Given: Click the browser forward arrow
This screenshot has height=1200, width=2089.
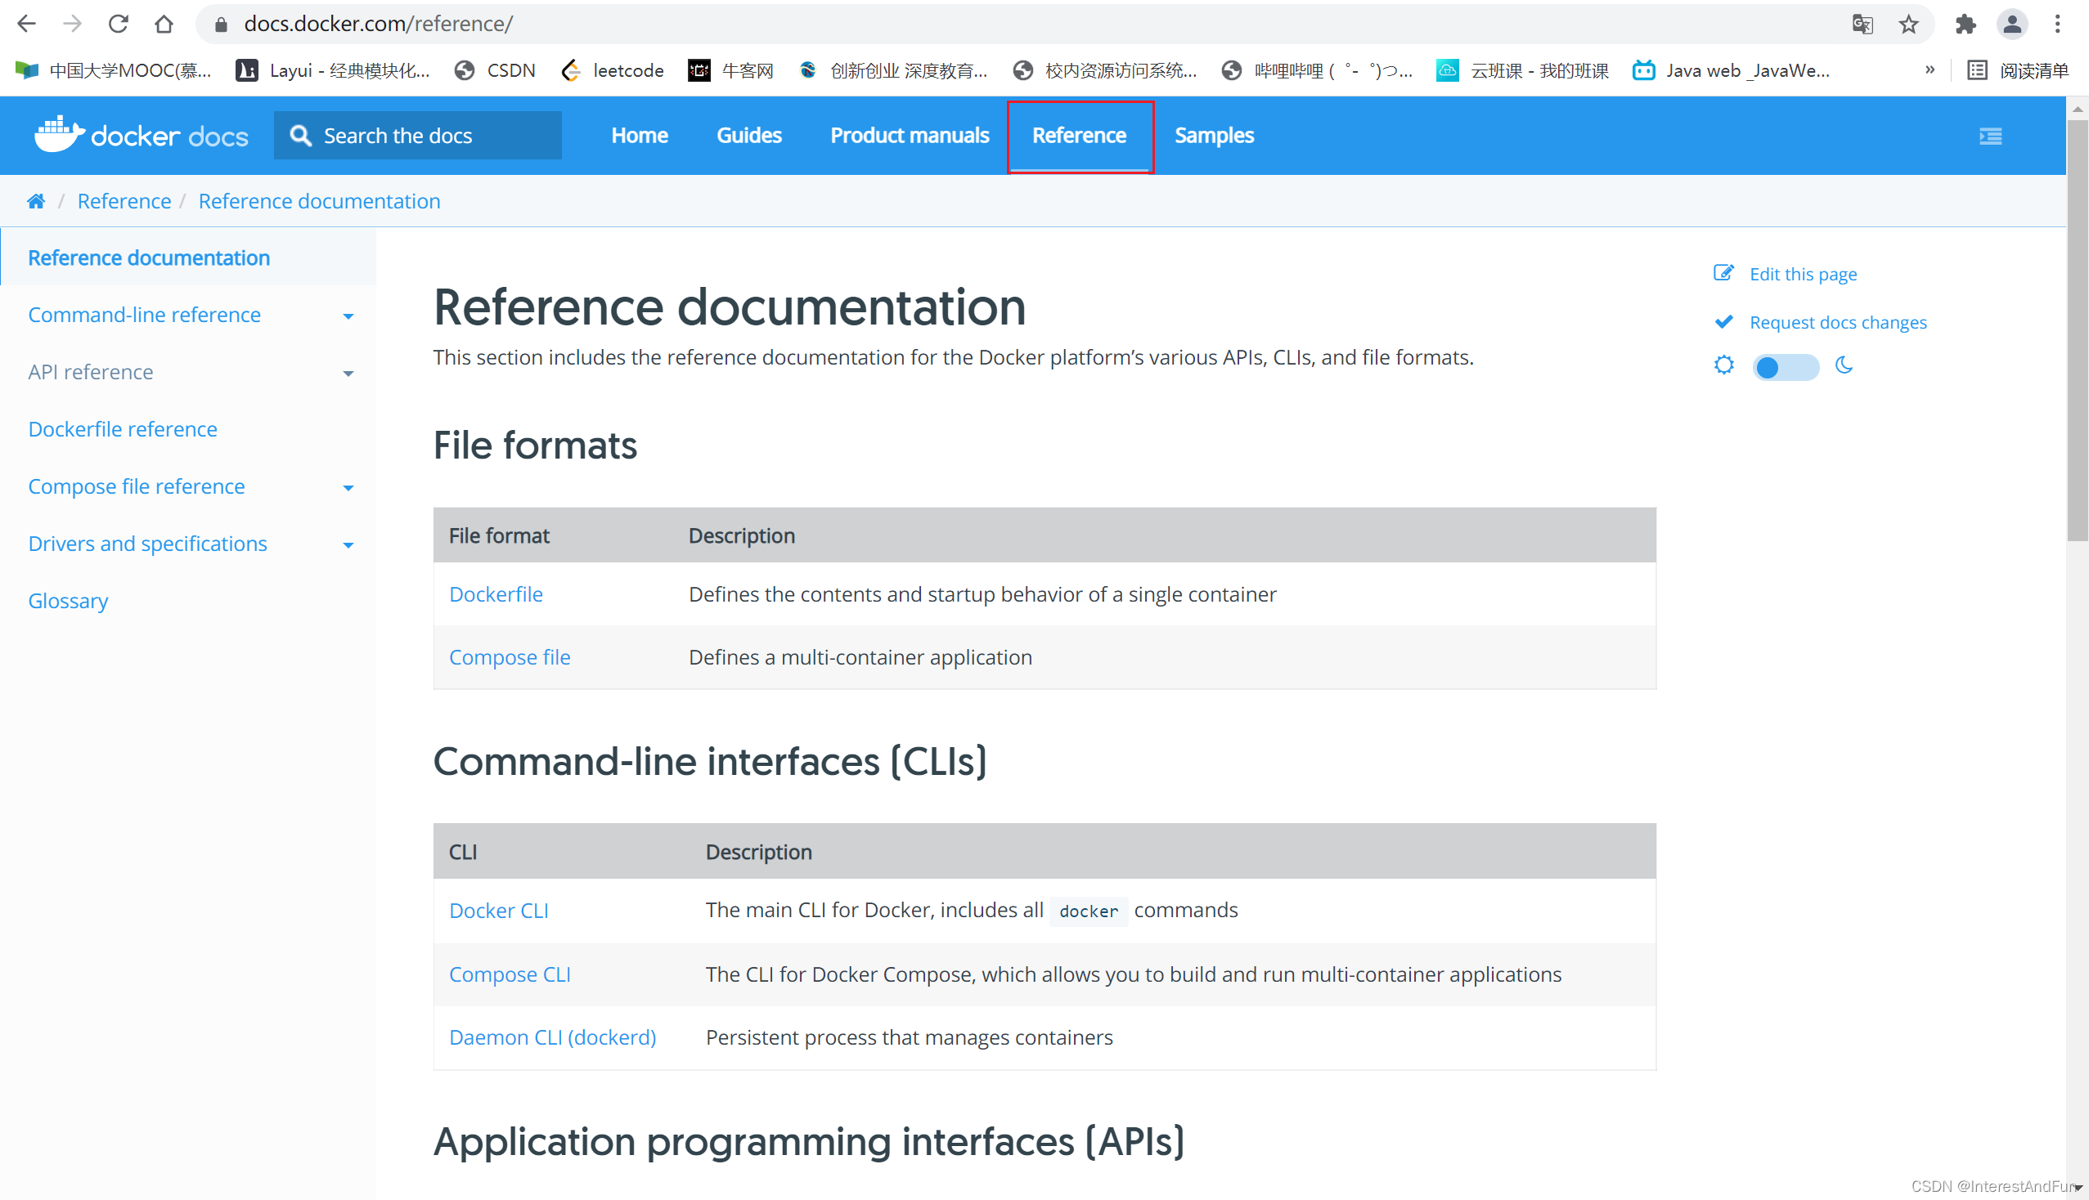Looking at the screenshot, I should point(73,24).
